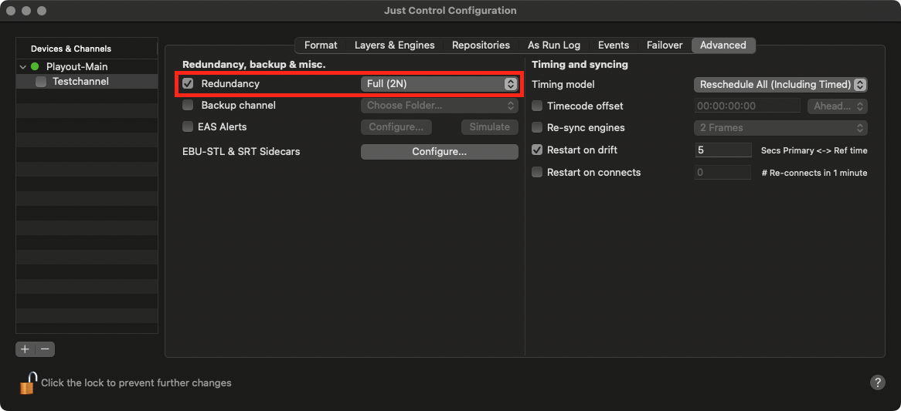The width and height of the screenshot is (901, 411).
Task: Enable the EAS Alerts checkbox
Action: tap(187, 126)
